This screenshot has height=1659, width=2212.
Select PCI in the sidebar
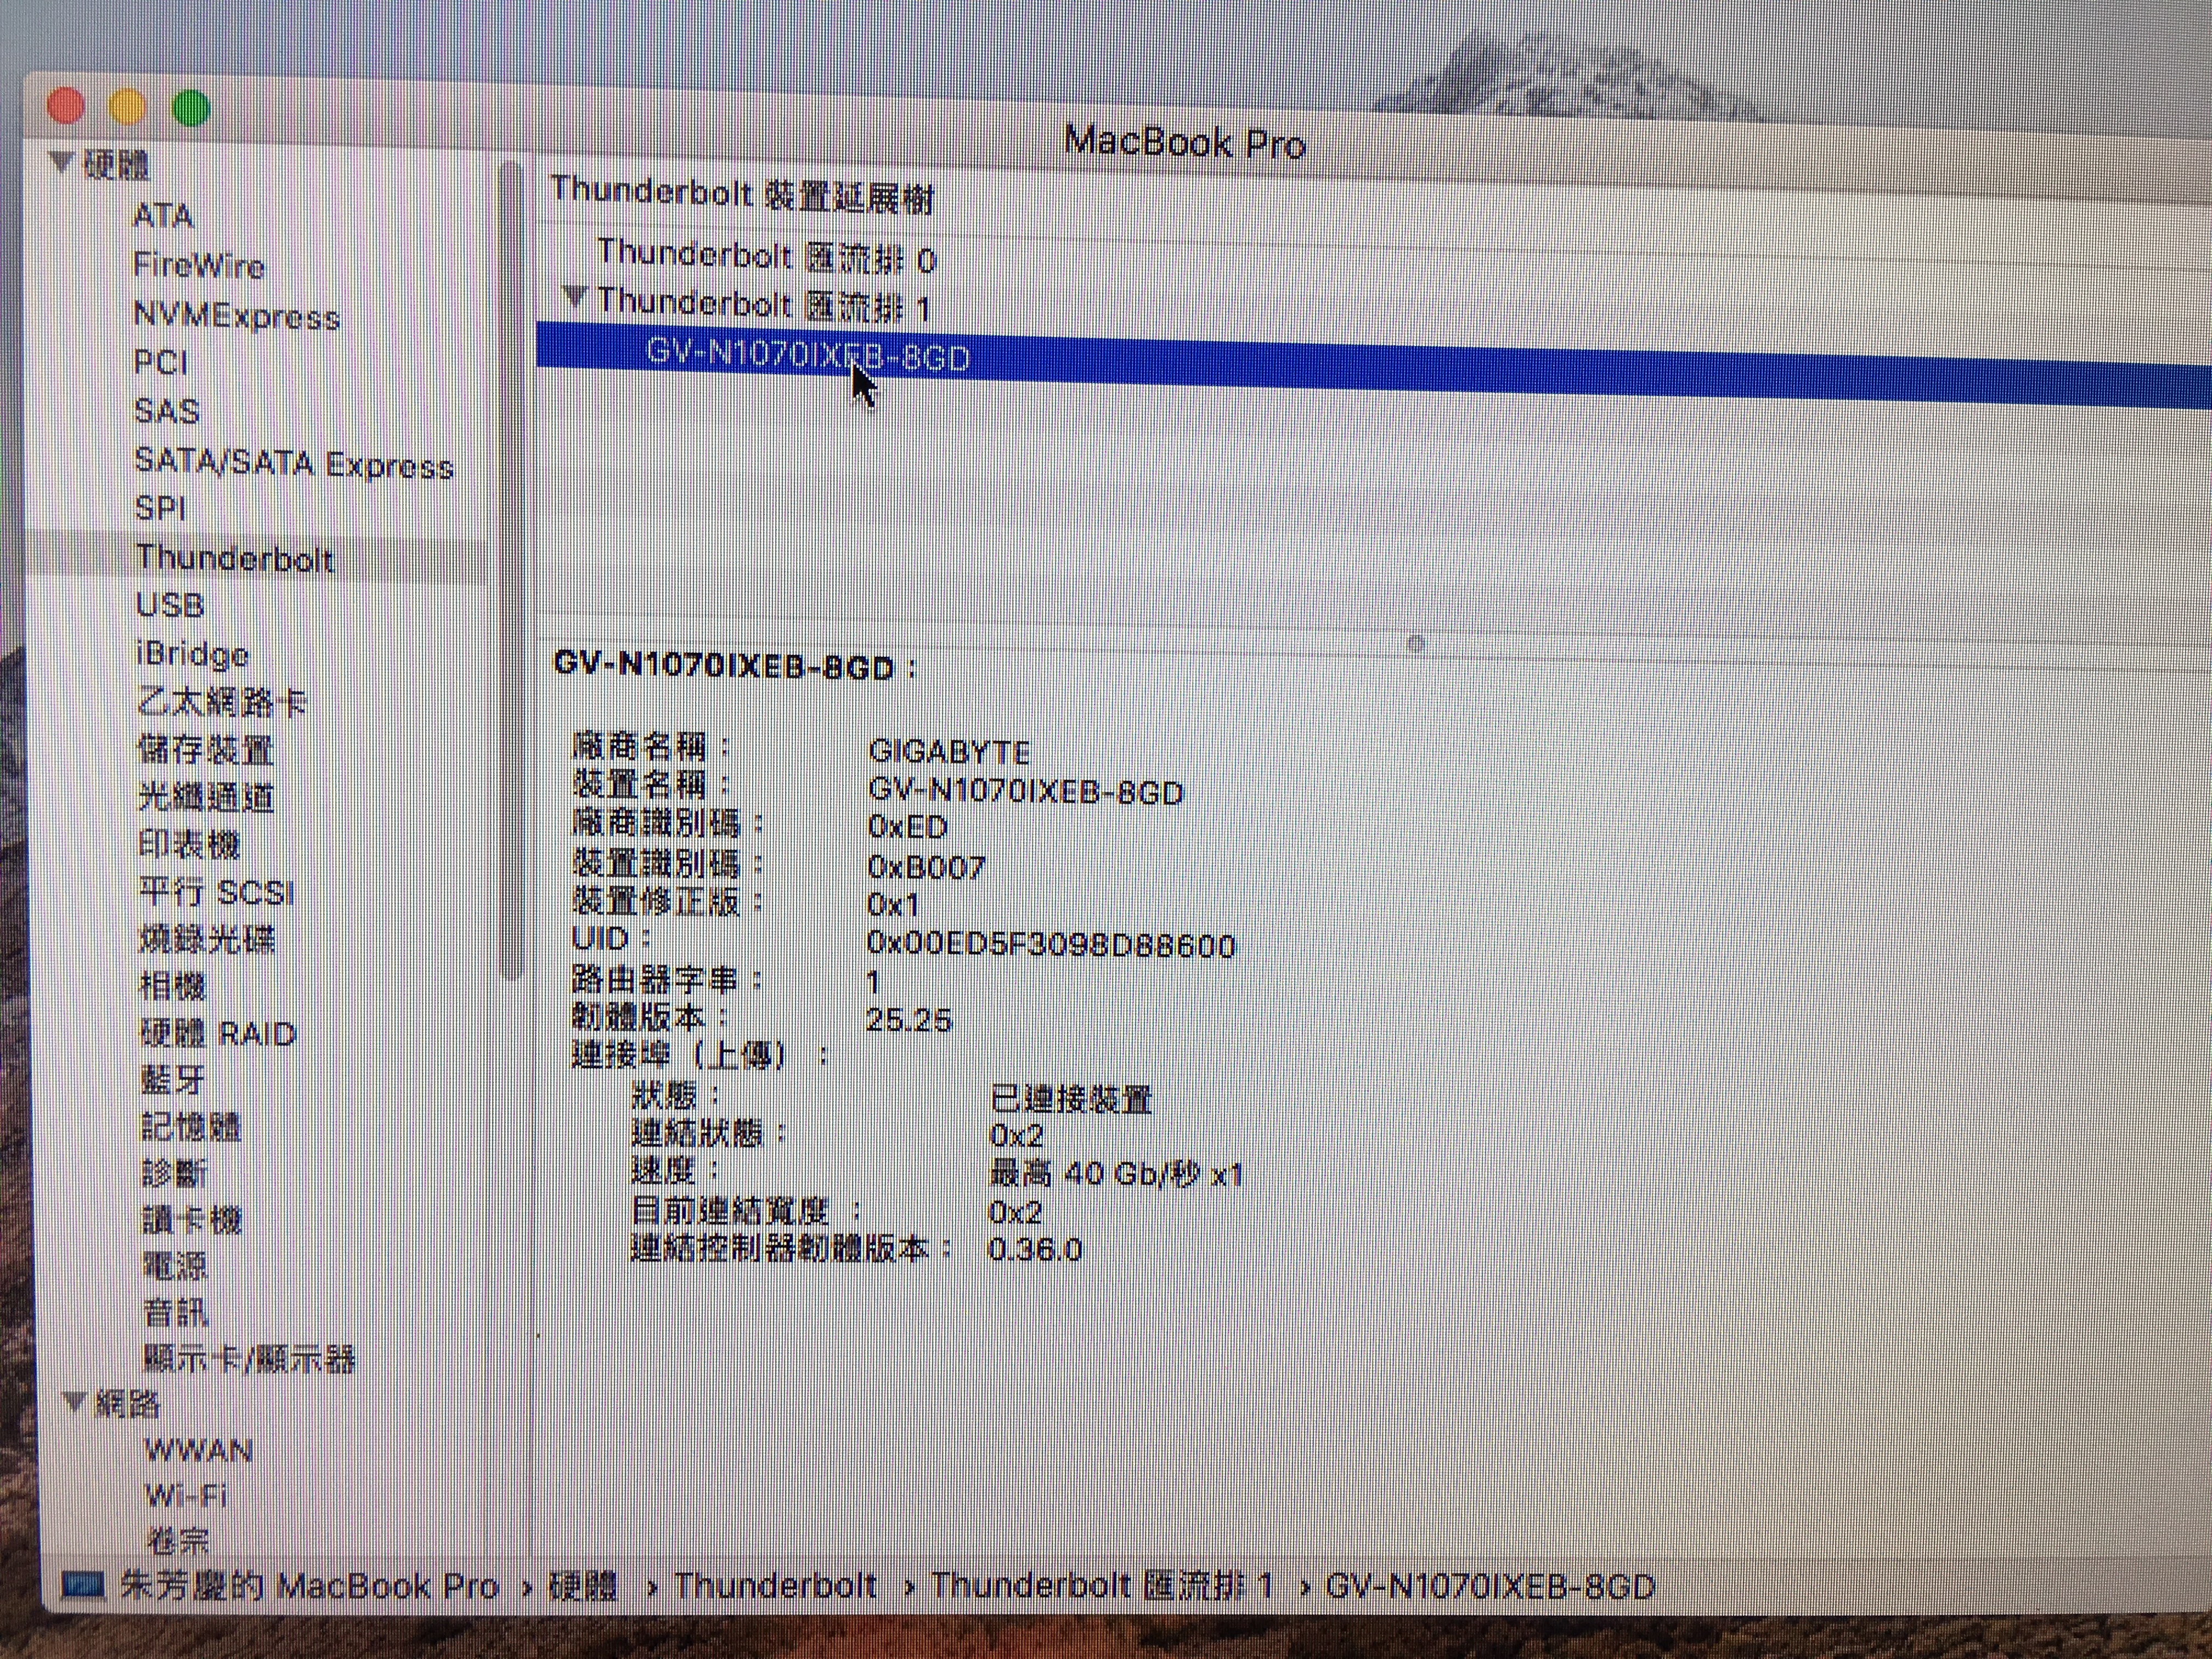click(161, 362)
